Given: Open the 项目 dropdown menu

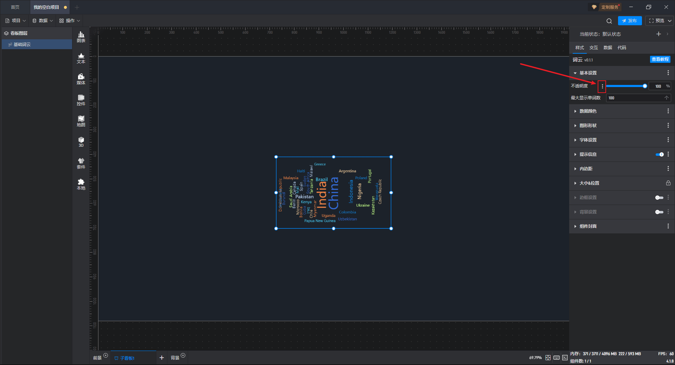Looking at the screenshot, I should pyautogui.click(x=16, y=21).
